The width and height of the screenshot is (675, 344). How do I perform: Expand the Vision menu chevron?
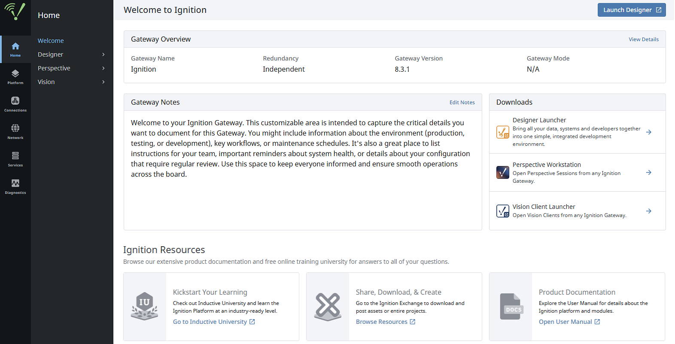pyautogui.click(x=103, y=82)
